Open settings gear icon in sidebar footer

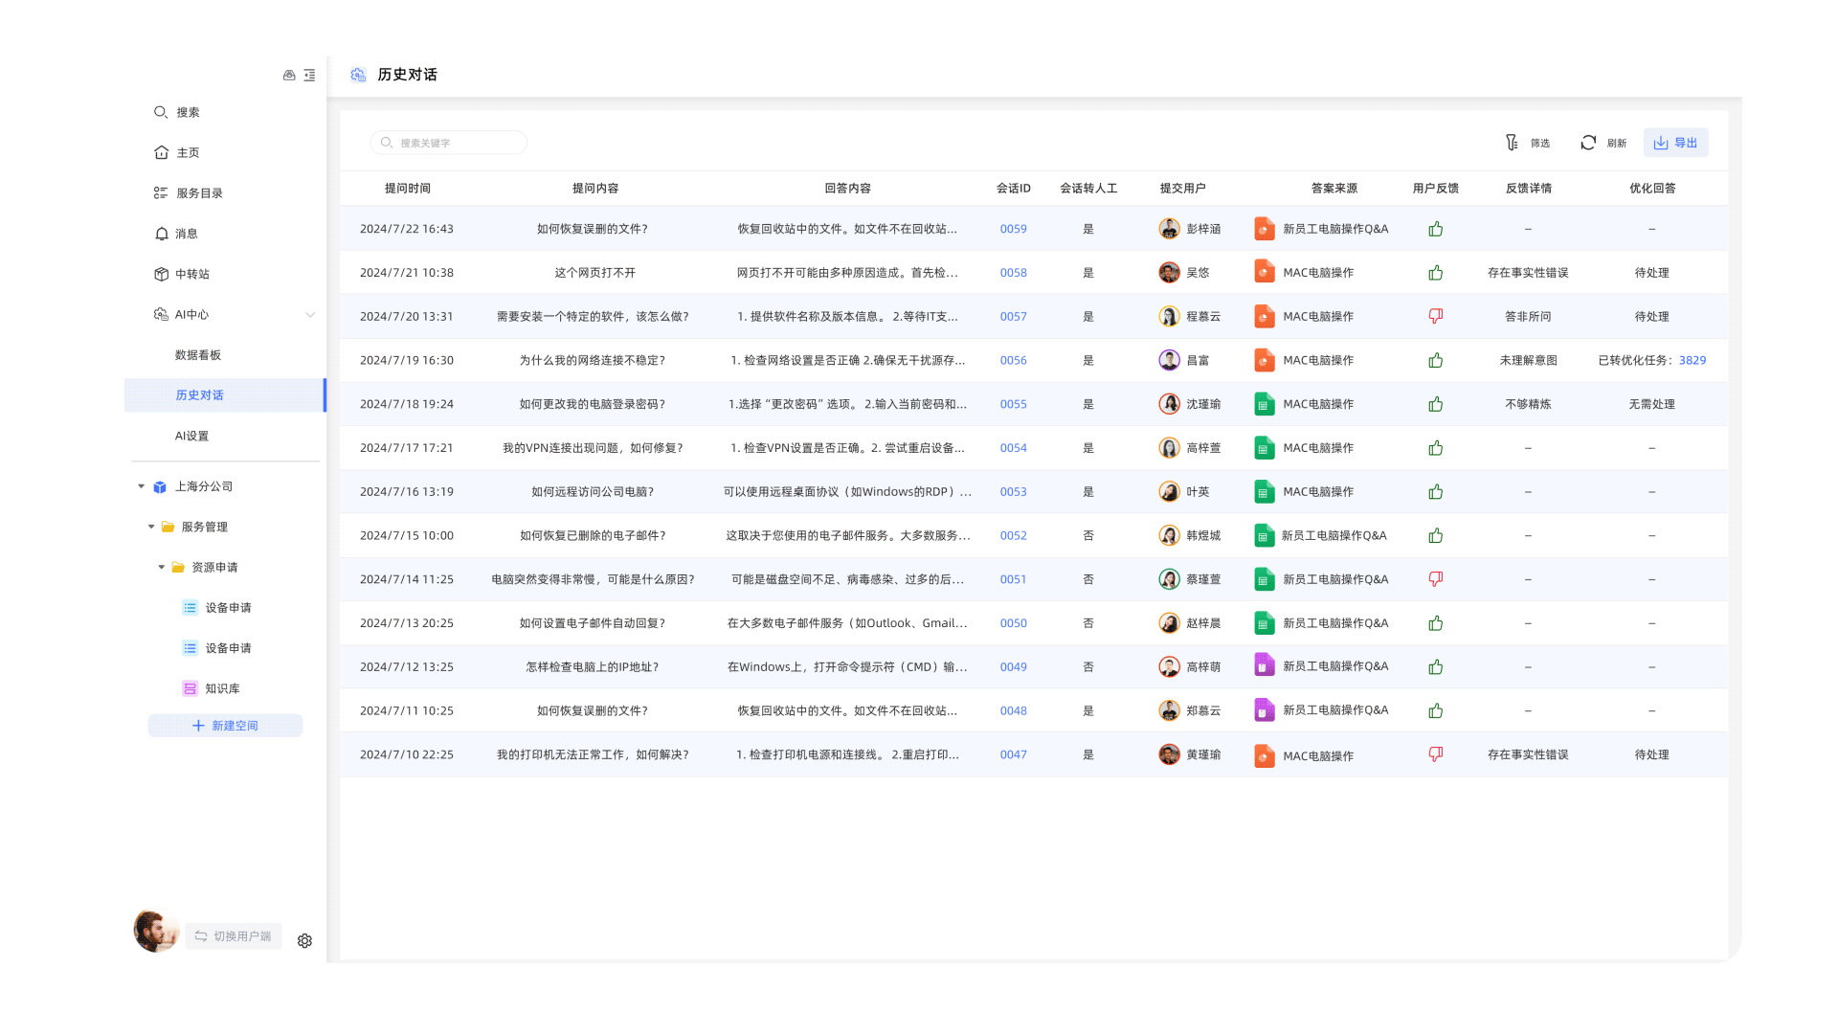click(x=304, y=941)
